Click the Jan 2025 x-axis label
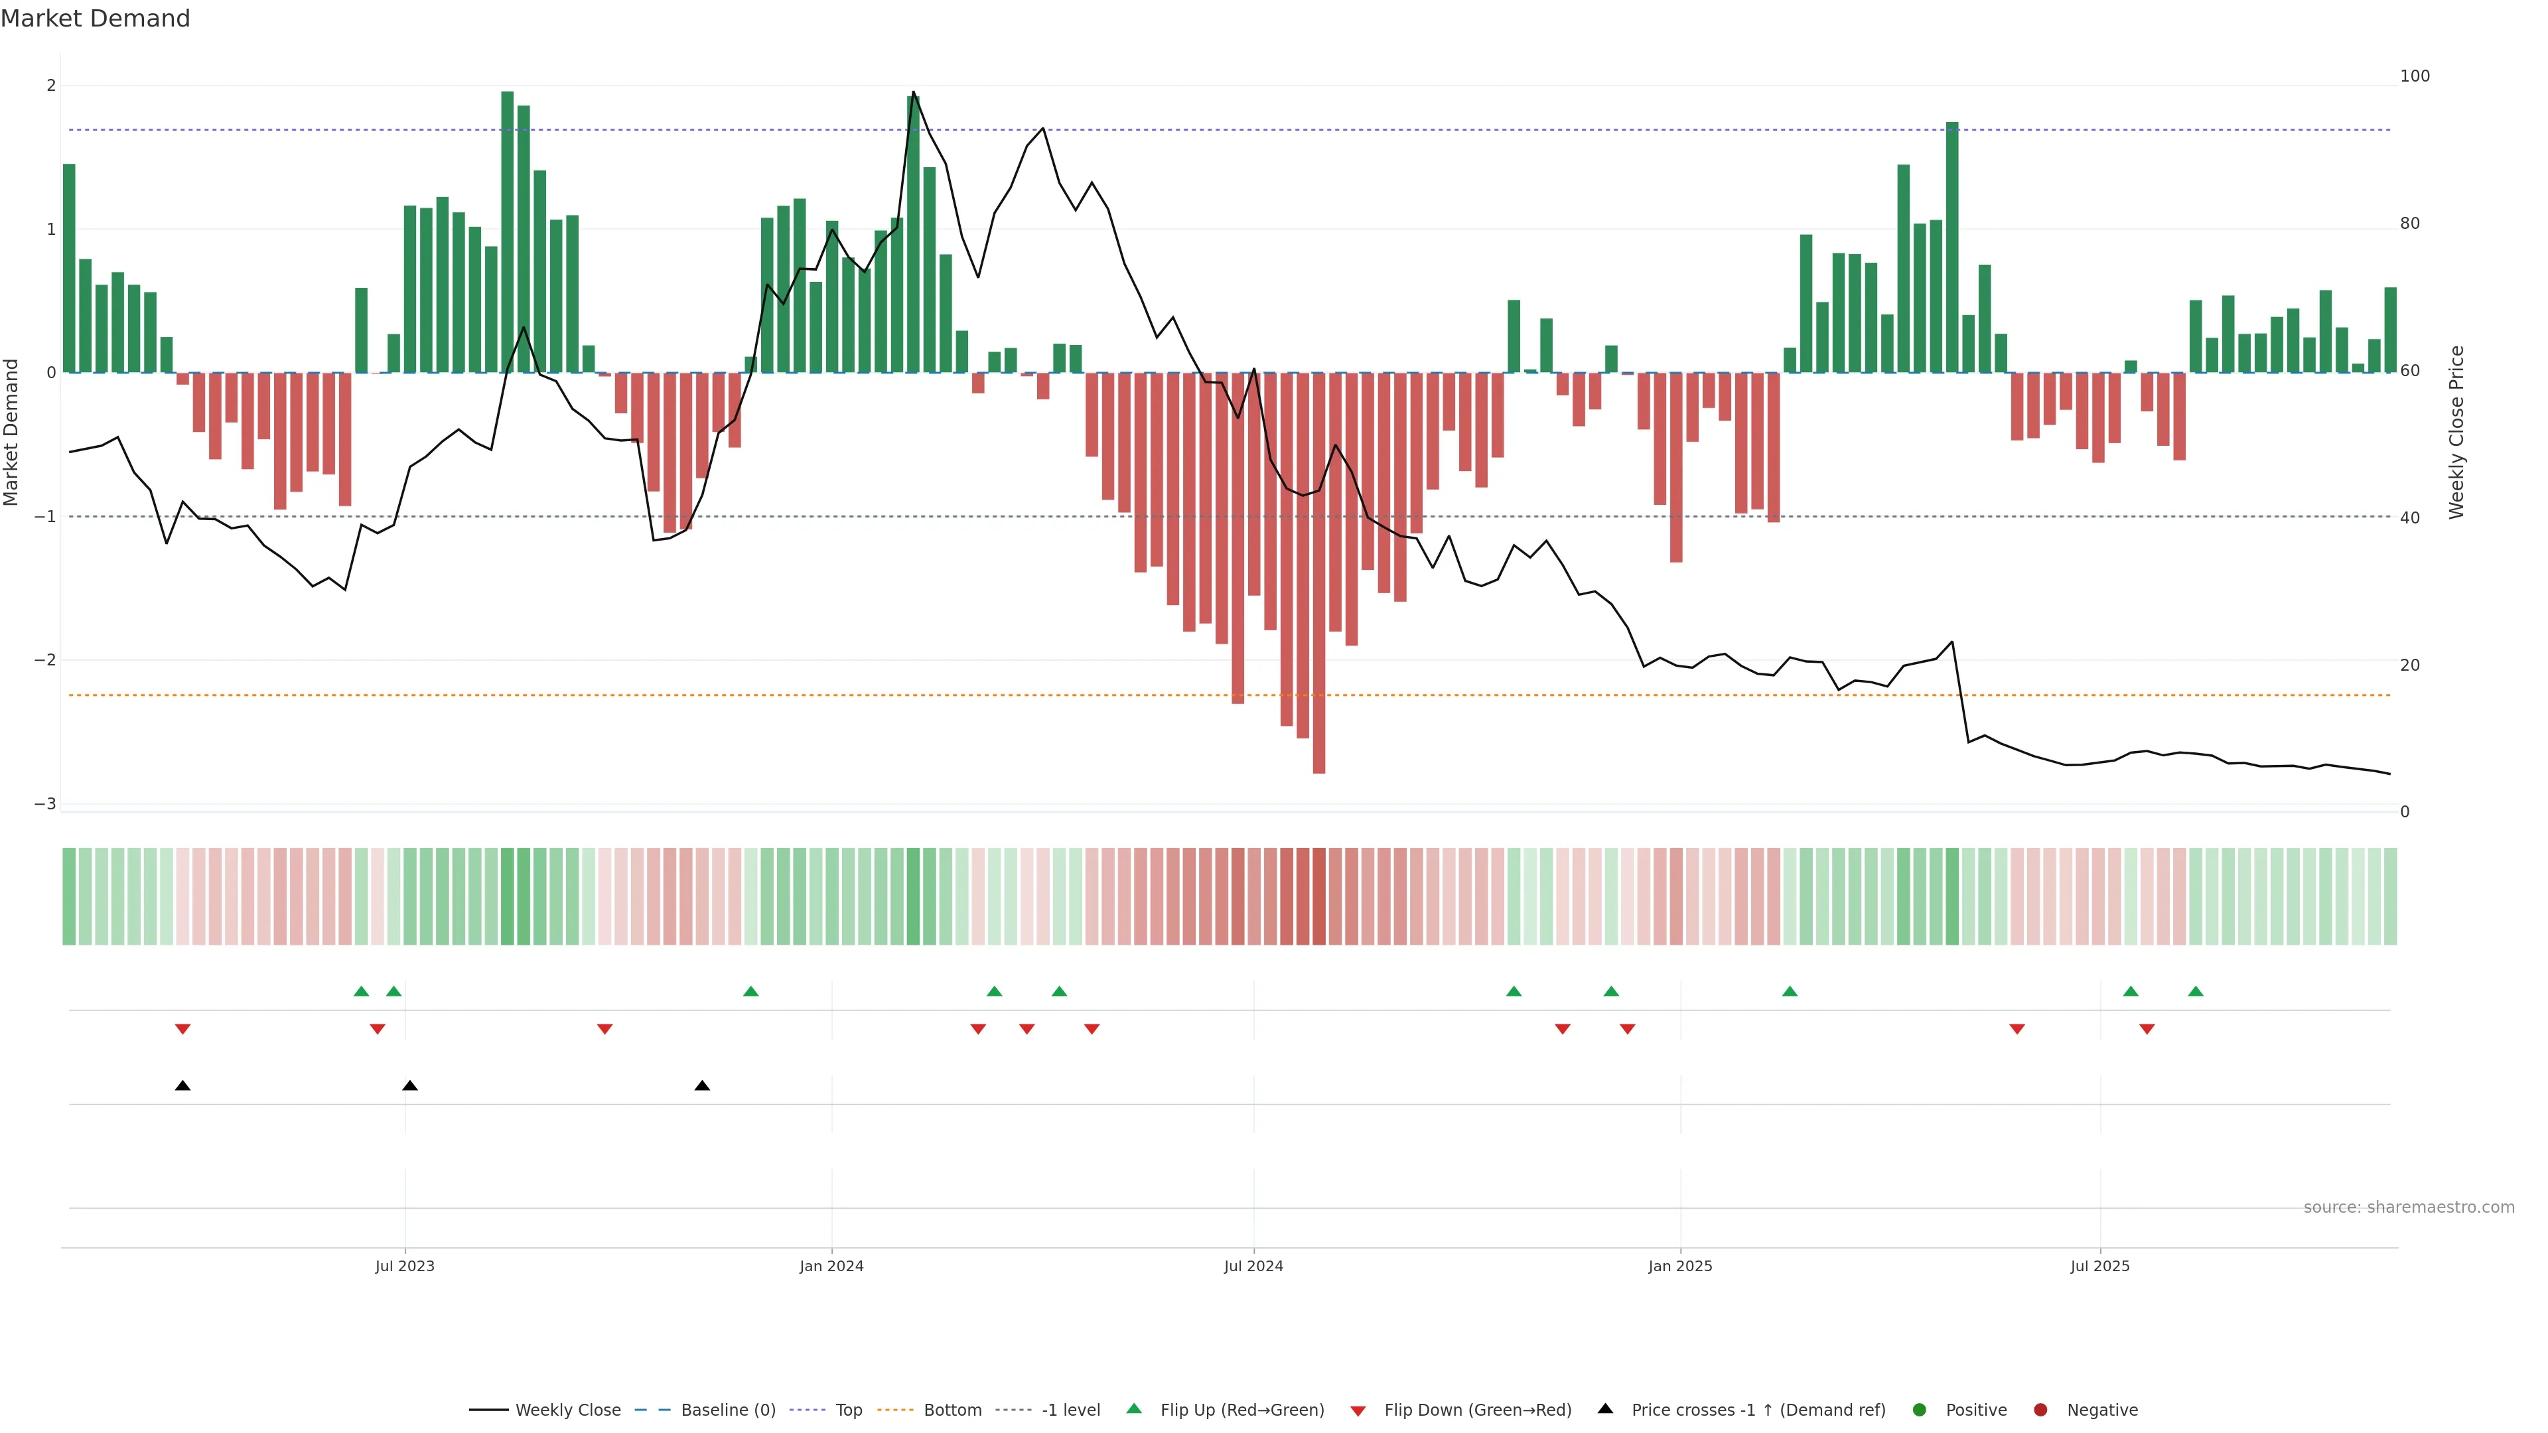The image size is (2548, 1433). [x=1679, y=1266]
